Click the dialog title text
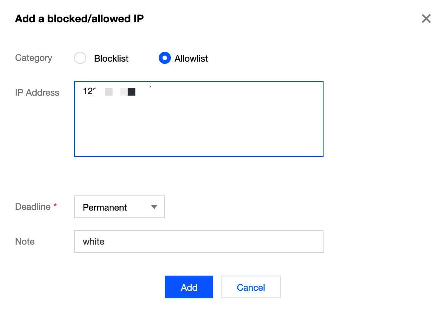 coord(79,19)
